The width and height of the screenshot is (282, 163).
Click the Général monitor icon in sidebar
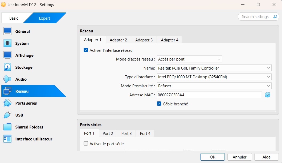click(7, 31)
